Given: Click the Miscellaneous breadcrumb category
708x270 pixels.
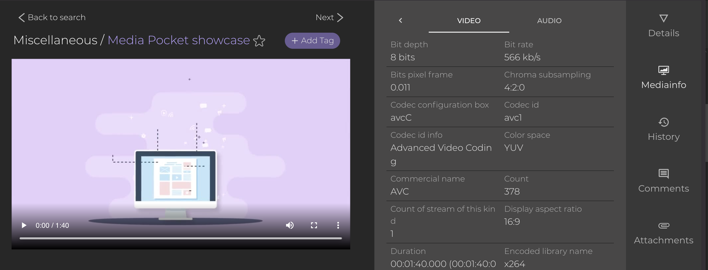Looking at the screenshot, I should point(55,40).
